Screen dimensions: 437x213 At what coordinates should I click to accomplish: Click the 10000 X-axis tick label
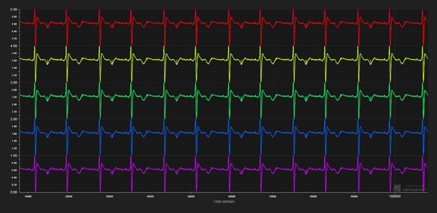pyautogui.click(x=28, y=196)
